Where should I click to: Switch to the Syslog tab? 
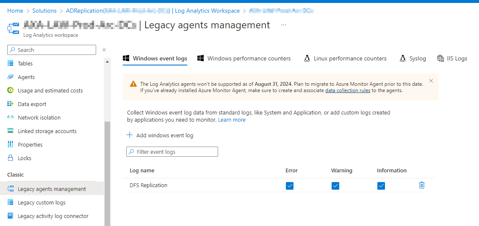click(413, 58)
